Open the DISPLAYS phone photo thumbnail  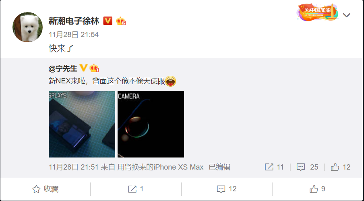(82, 124)
